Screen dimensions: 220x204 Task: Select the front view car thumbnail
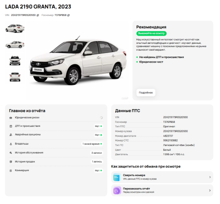pyautogui.click(x=15, y=61)
